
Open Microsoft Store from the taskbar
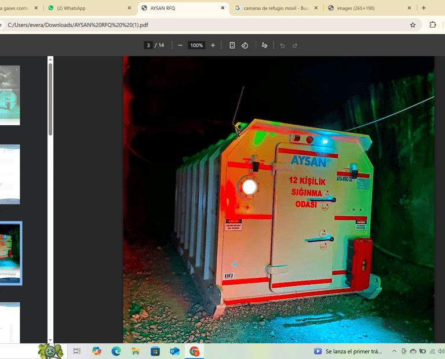[155, 351]
